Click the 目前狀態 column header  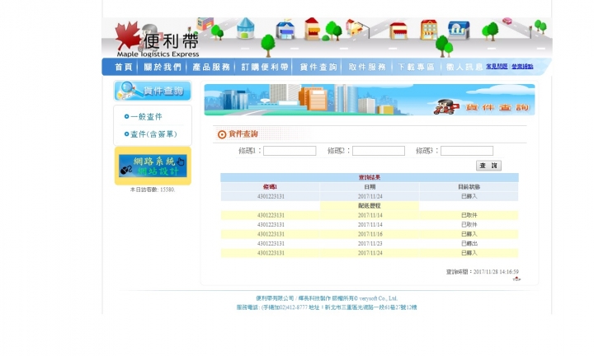[469, 187]
